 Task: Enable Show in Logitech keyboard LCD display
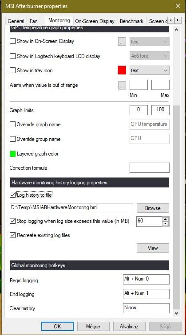[x=12, y=56]
